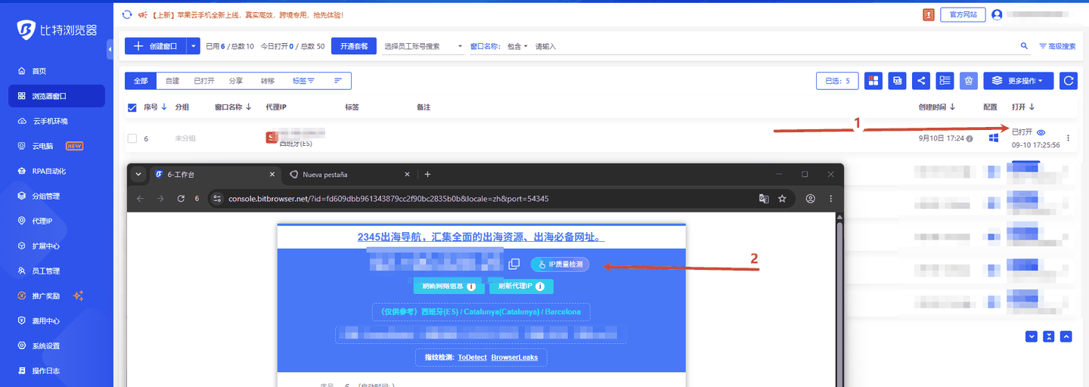This screenshot has height=387, width=1089.
Task: Click the 请输入 window name input
Action: (x=775, y=46)
